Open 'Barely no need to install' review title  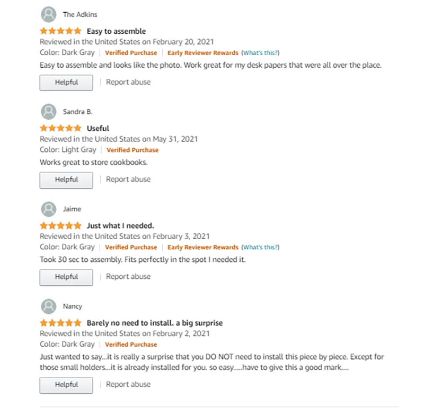coord(155,323)
